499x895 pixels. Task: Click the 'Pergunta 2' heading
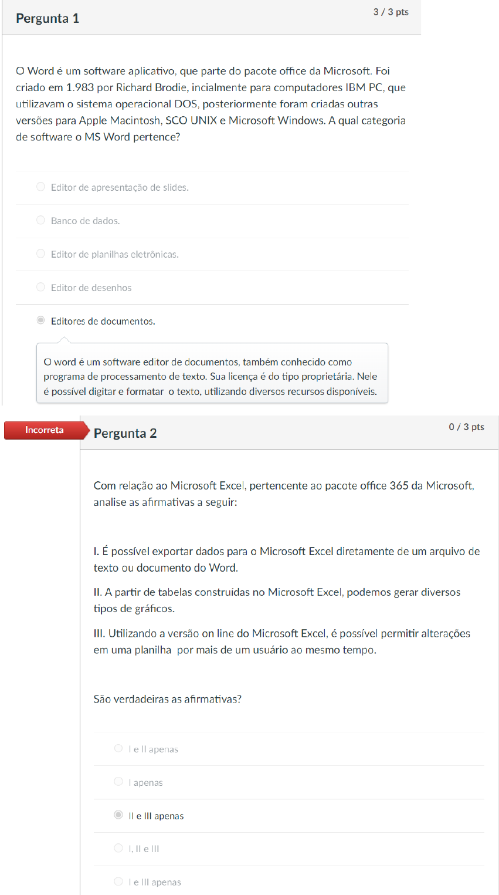(x=125, y=434)
